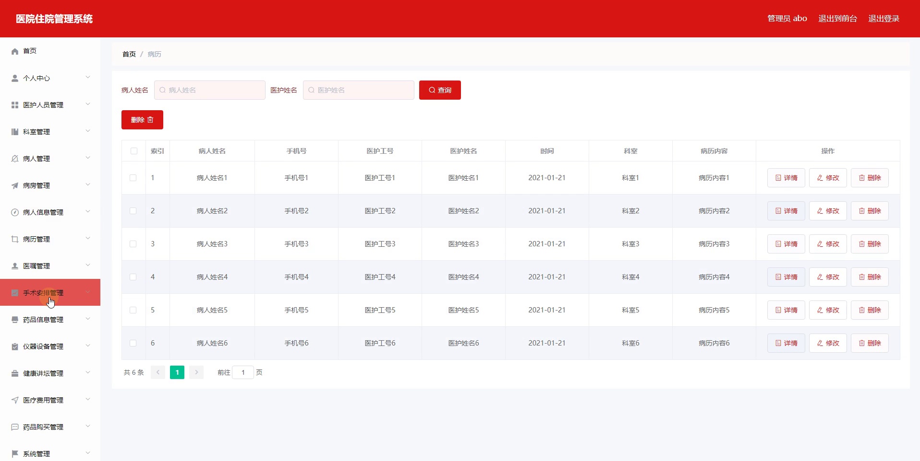The width and height of the screenshot is (920, 461).
Task: Click the magnifier icon in 病人姓名 field
Action: coord(162,90)
